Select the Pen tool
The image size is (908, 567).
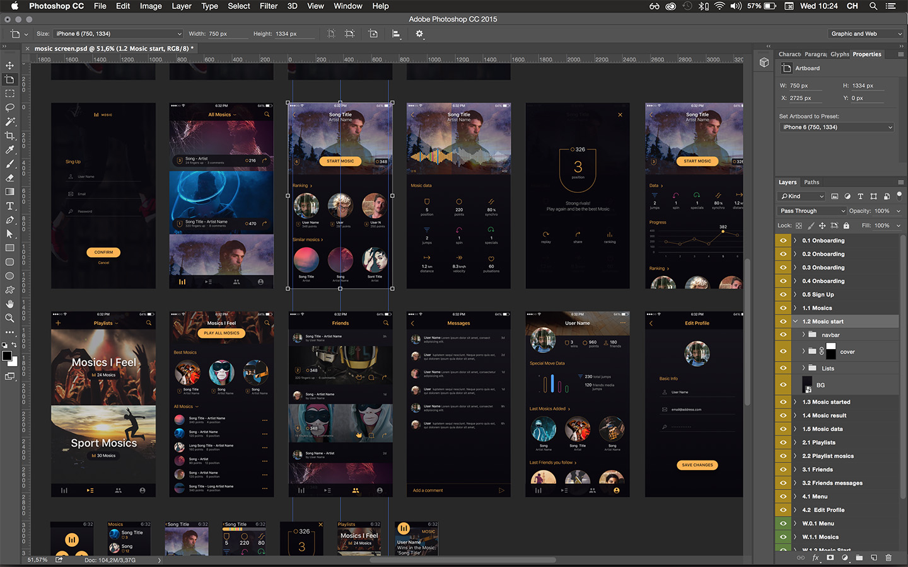click(9, 220)
